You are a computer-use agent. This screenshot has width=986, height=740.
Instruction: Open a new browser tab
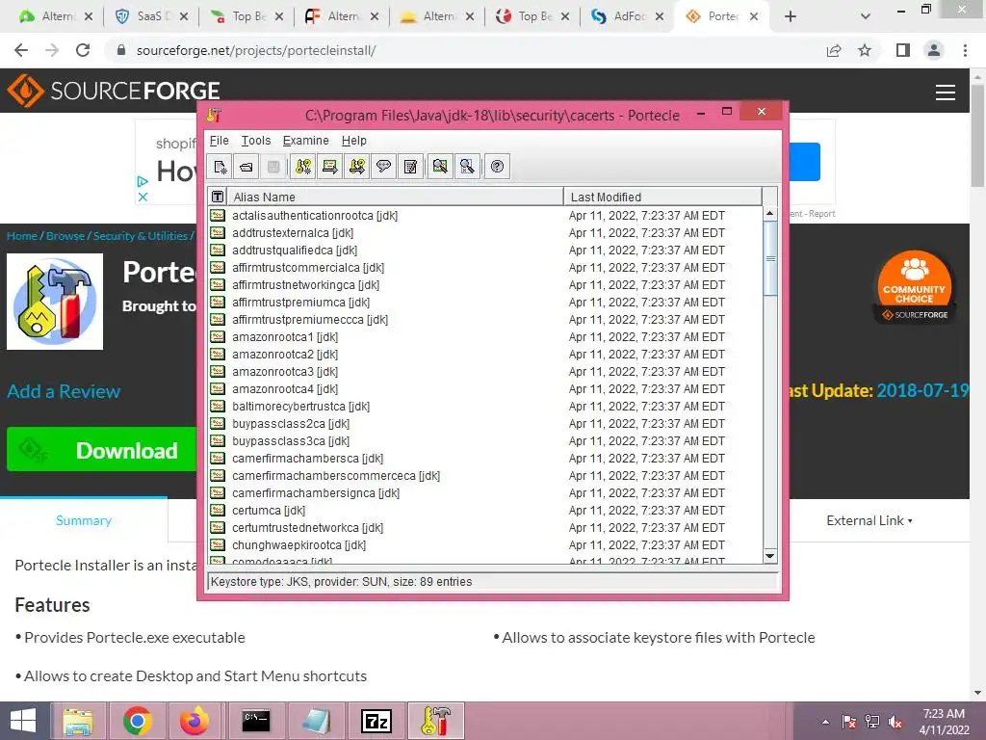coord(791,16)
